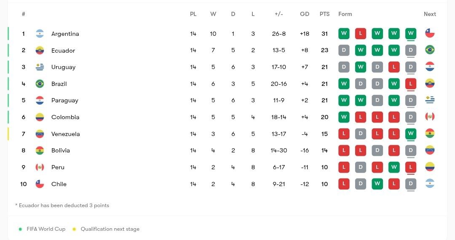Open Colombia's next opponent Peru flag

tap(430, 117)
